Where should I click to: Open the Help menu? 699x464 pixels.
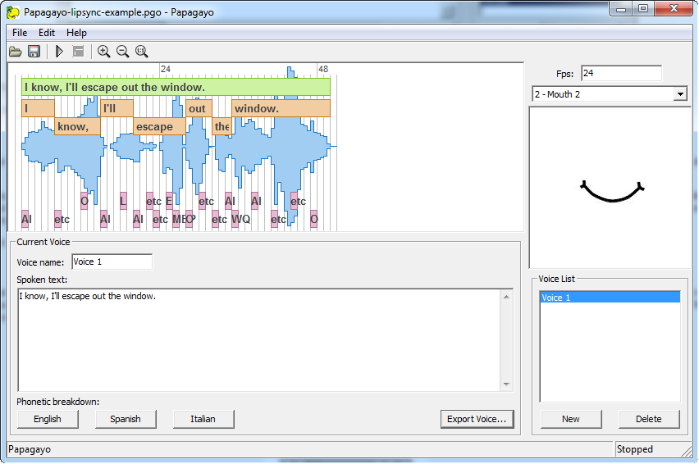[76, 33]
